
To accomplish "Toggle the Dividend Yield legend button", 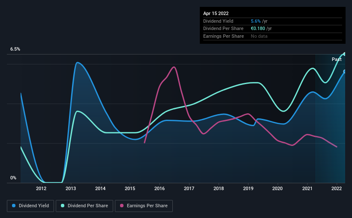I will point(30,206).
